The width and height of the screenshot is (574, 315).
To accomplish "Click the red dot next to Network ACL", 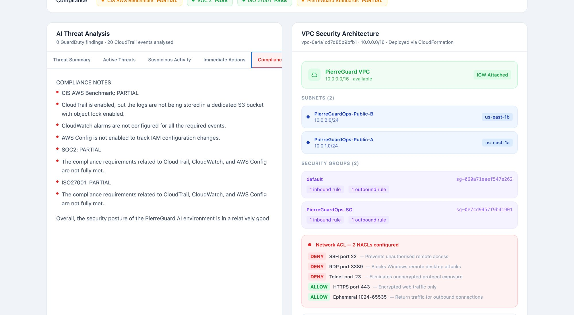I will [310, 245].
